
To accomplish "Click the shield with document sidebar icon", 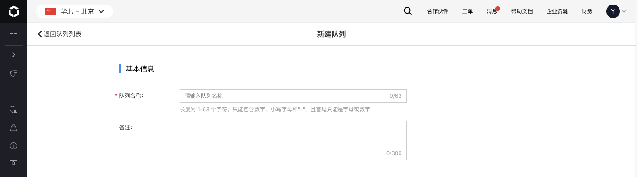I will tap(14, 110).
